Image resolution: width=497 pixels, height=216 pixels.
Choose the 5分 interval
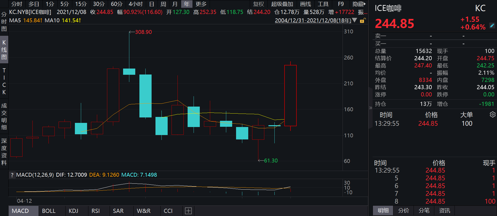point(65,4)
